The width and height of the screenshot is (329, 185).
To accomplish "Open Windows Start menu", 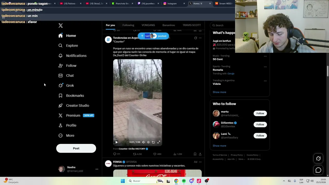I will 123,181.
